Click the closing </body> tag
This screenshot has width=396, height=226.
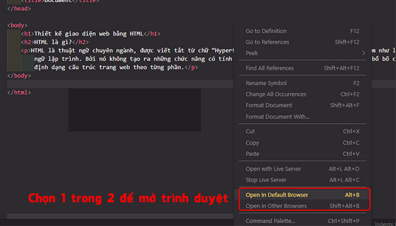coord(19,76)
